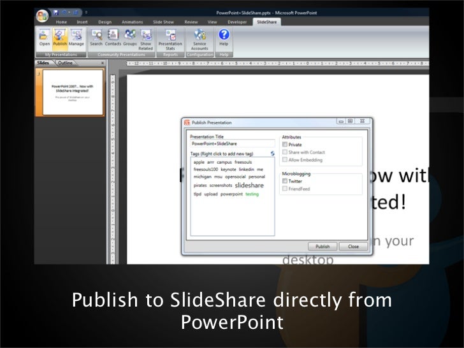The height and width of the screenshot is (348, 464).
Task: Select the 'upload' tag
Action: pos(211,194)
